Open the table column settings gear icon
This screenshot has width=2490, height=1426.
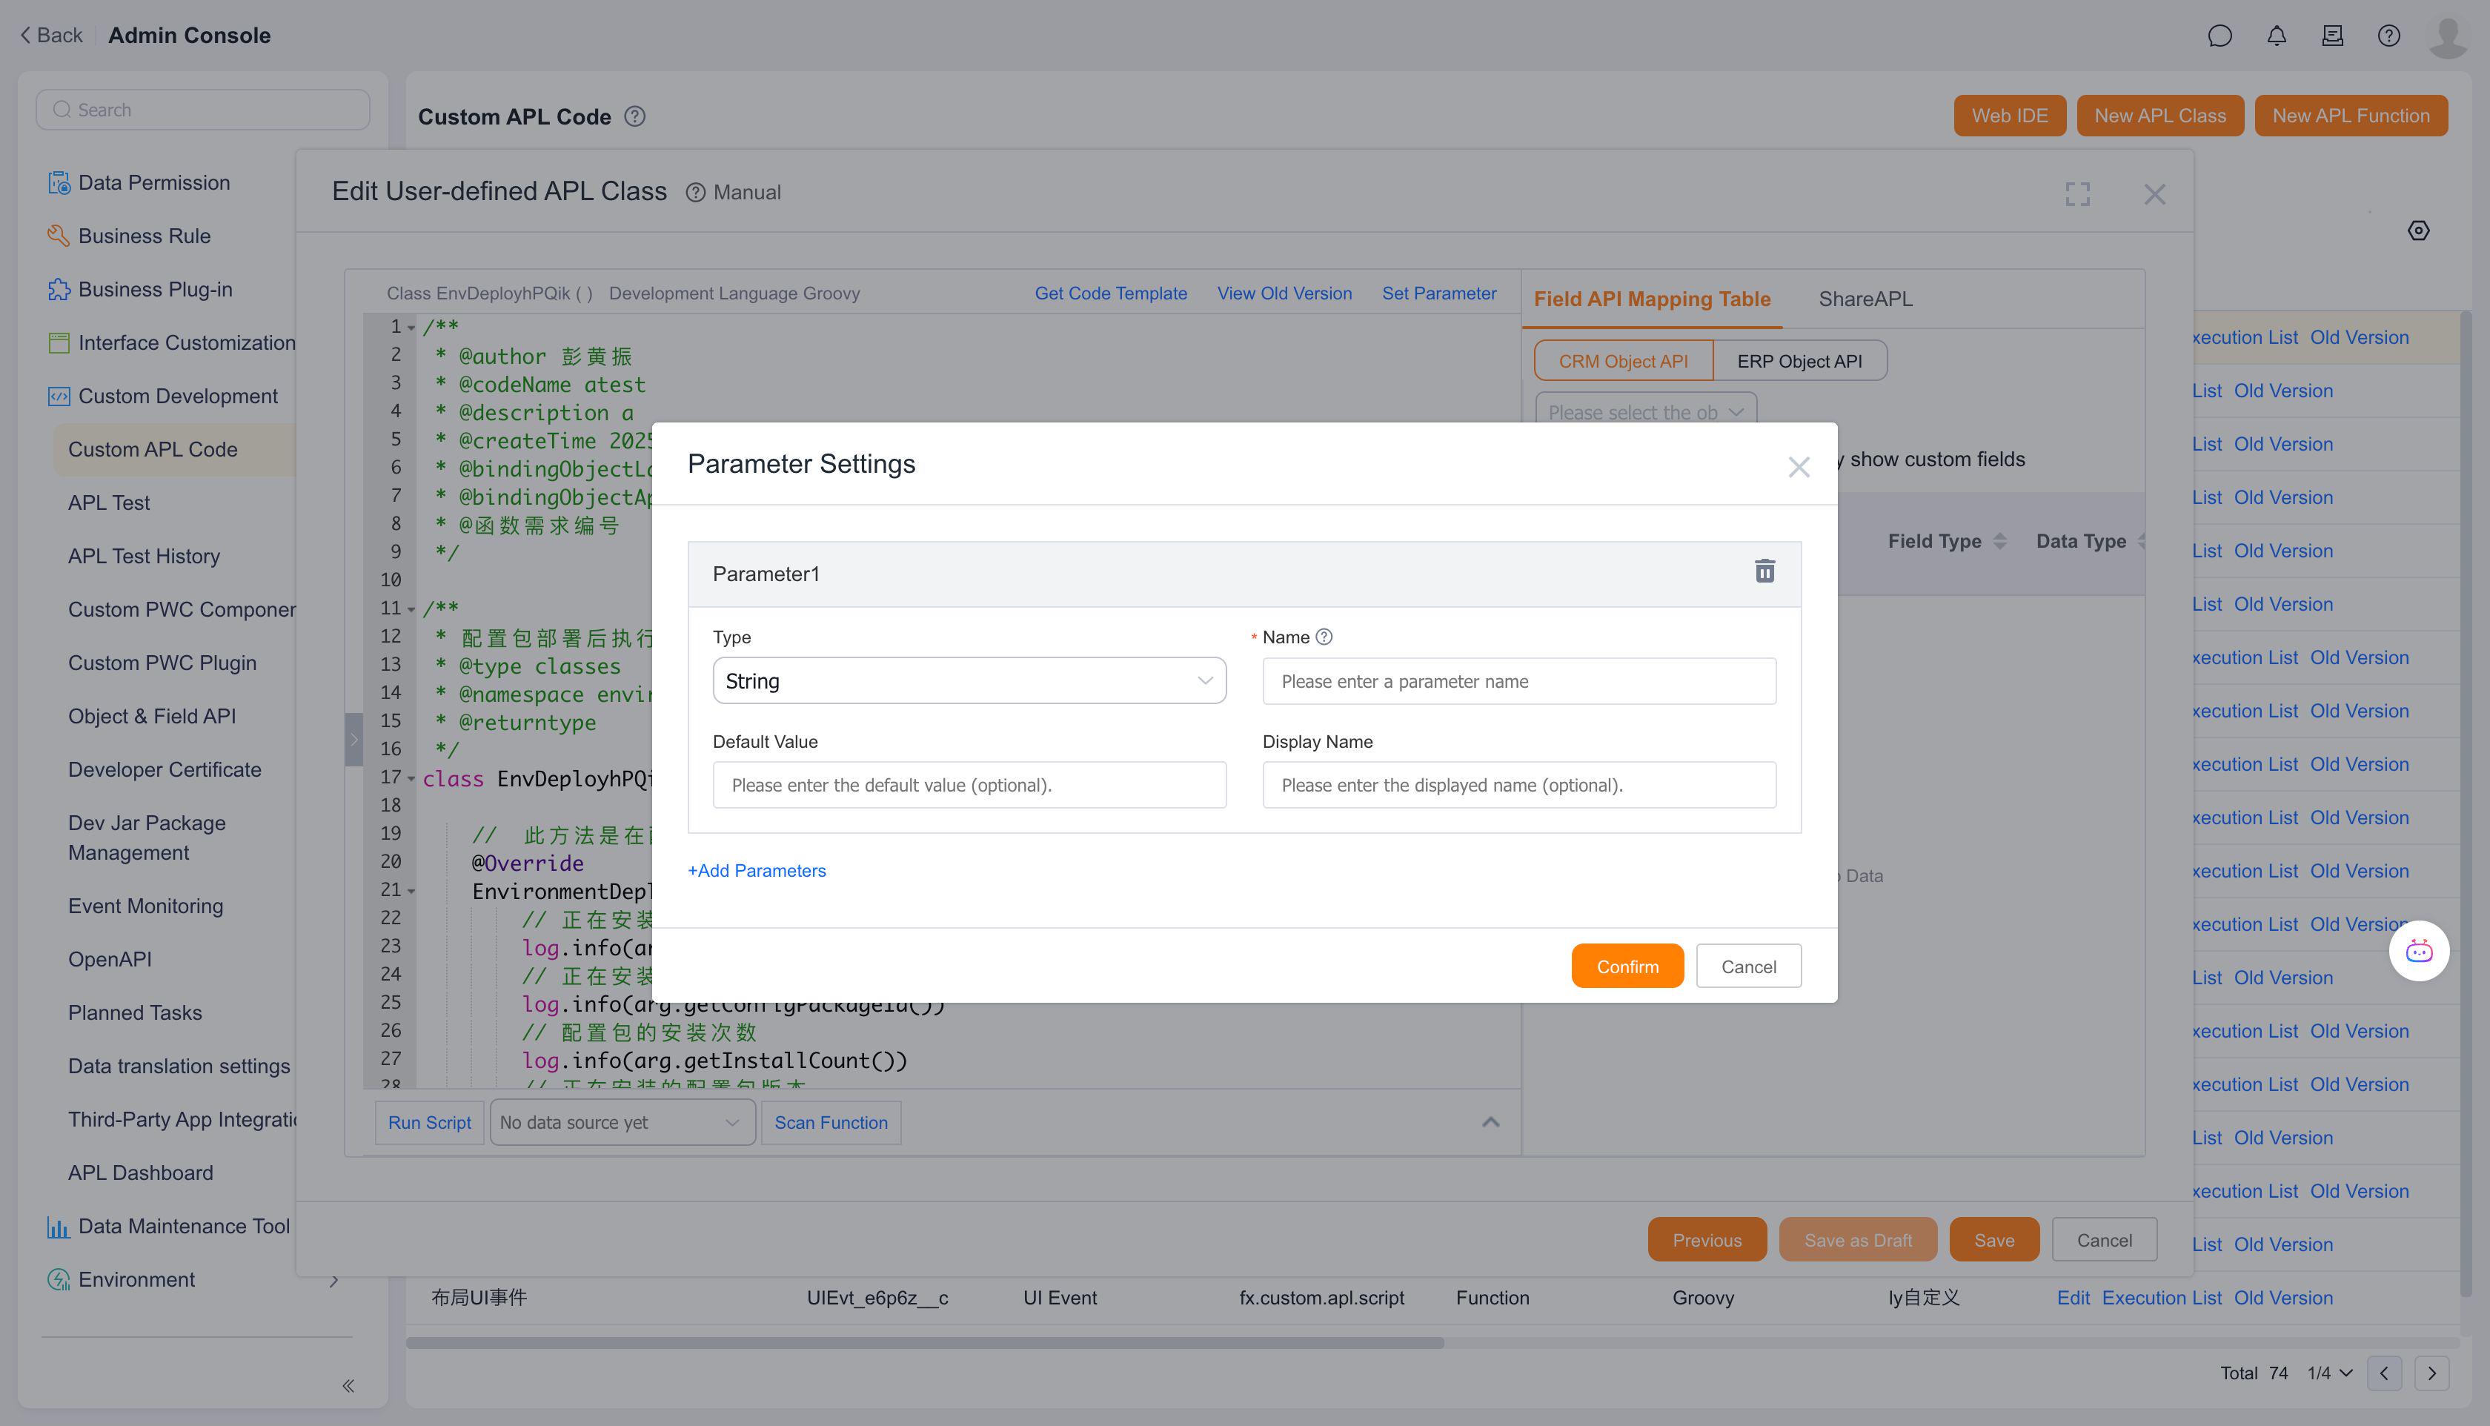click(2419, 231)
